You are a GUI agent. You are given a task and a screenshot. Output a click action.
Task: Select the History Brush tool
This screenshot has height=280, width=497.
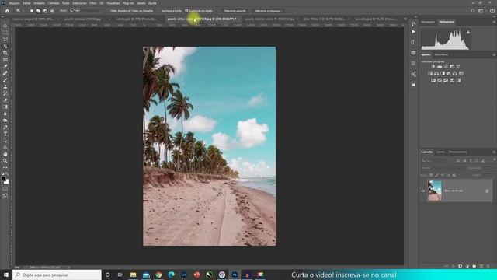5,93
